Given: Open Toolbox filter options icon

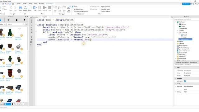Looking at the screenshot, I should (x=27, y=24).
